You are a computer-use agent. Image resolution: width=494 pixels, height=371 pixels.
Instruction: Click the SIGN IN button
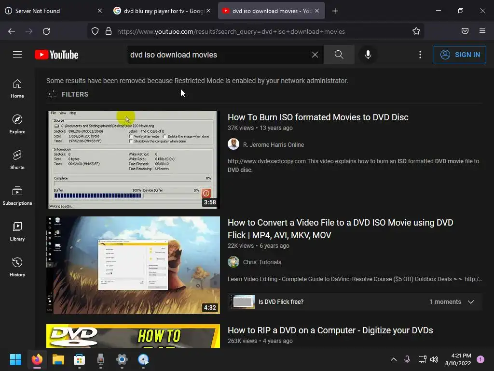pos(460,55)
